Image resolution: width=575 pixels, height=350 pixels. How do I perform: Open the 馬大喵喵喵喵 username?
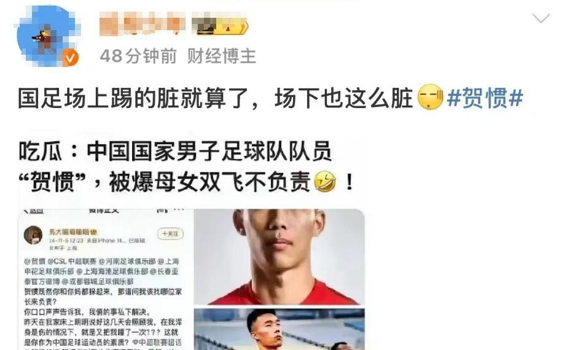(73, 232)
